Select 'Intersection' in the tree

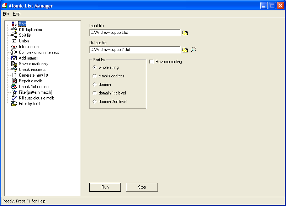pyautogui.click(x=29, y=47)
